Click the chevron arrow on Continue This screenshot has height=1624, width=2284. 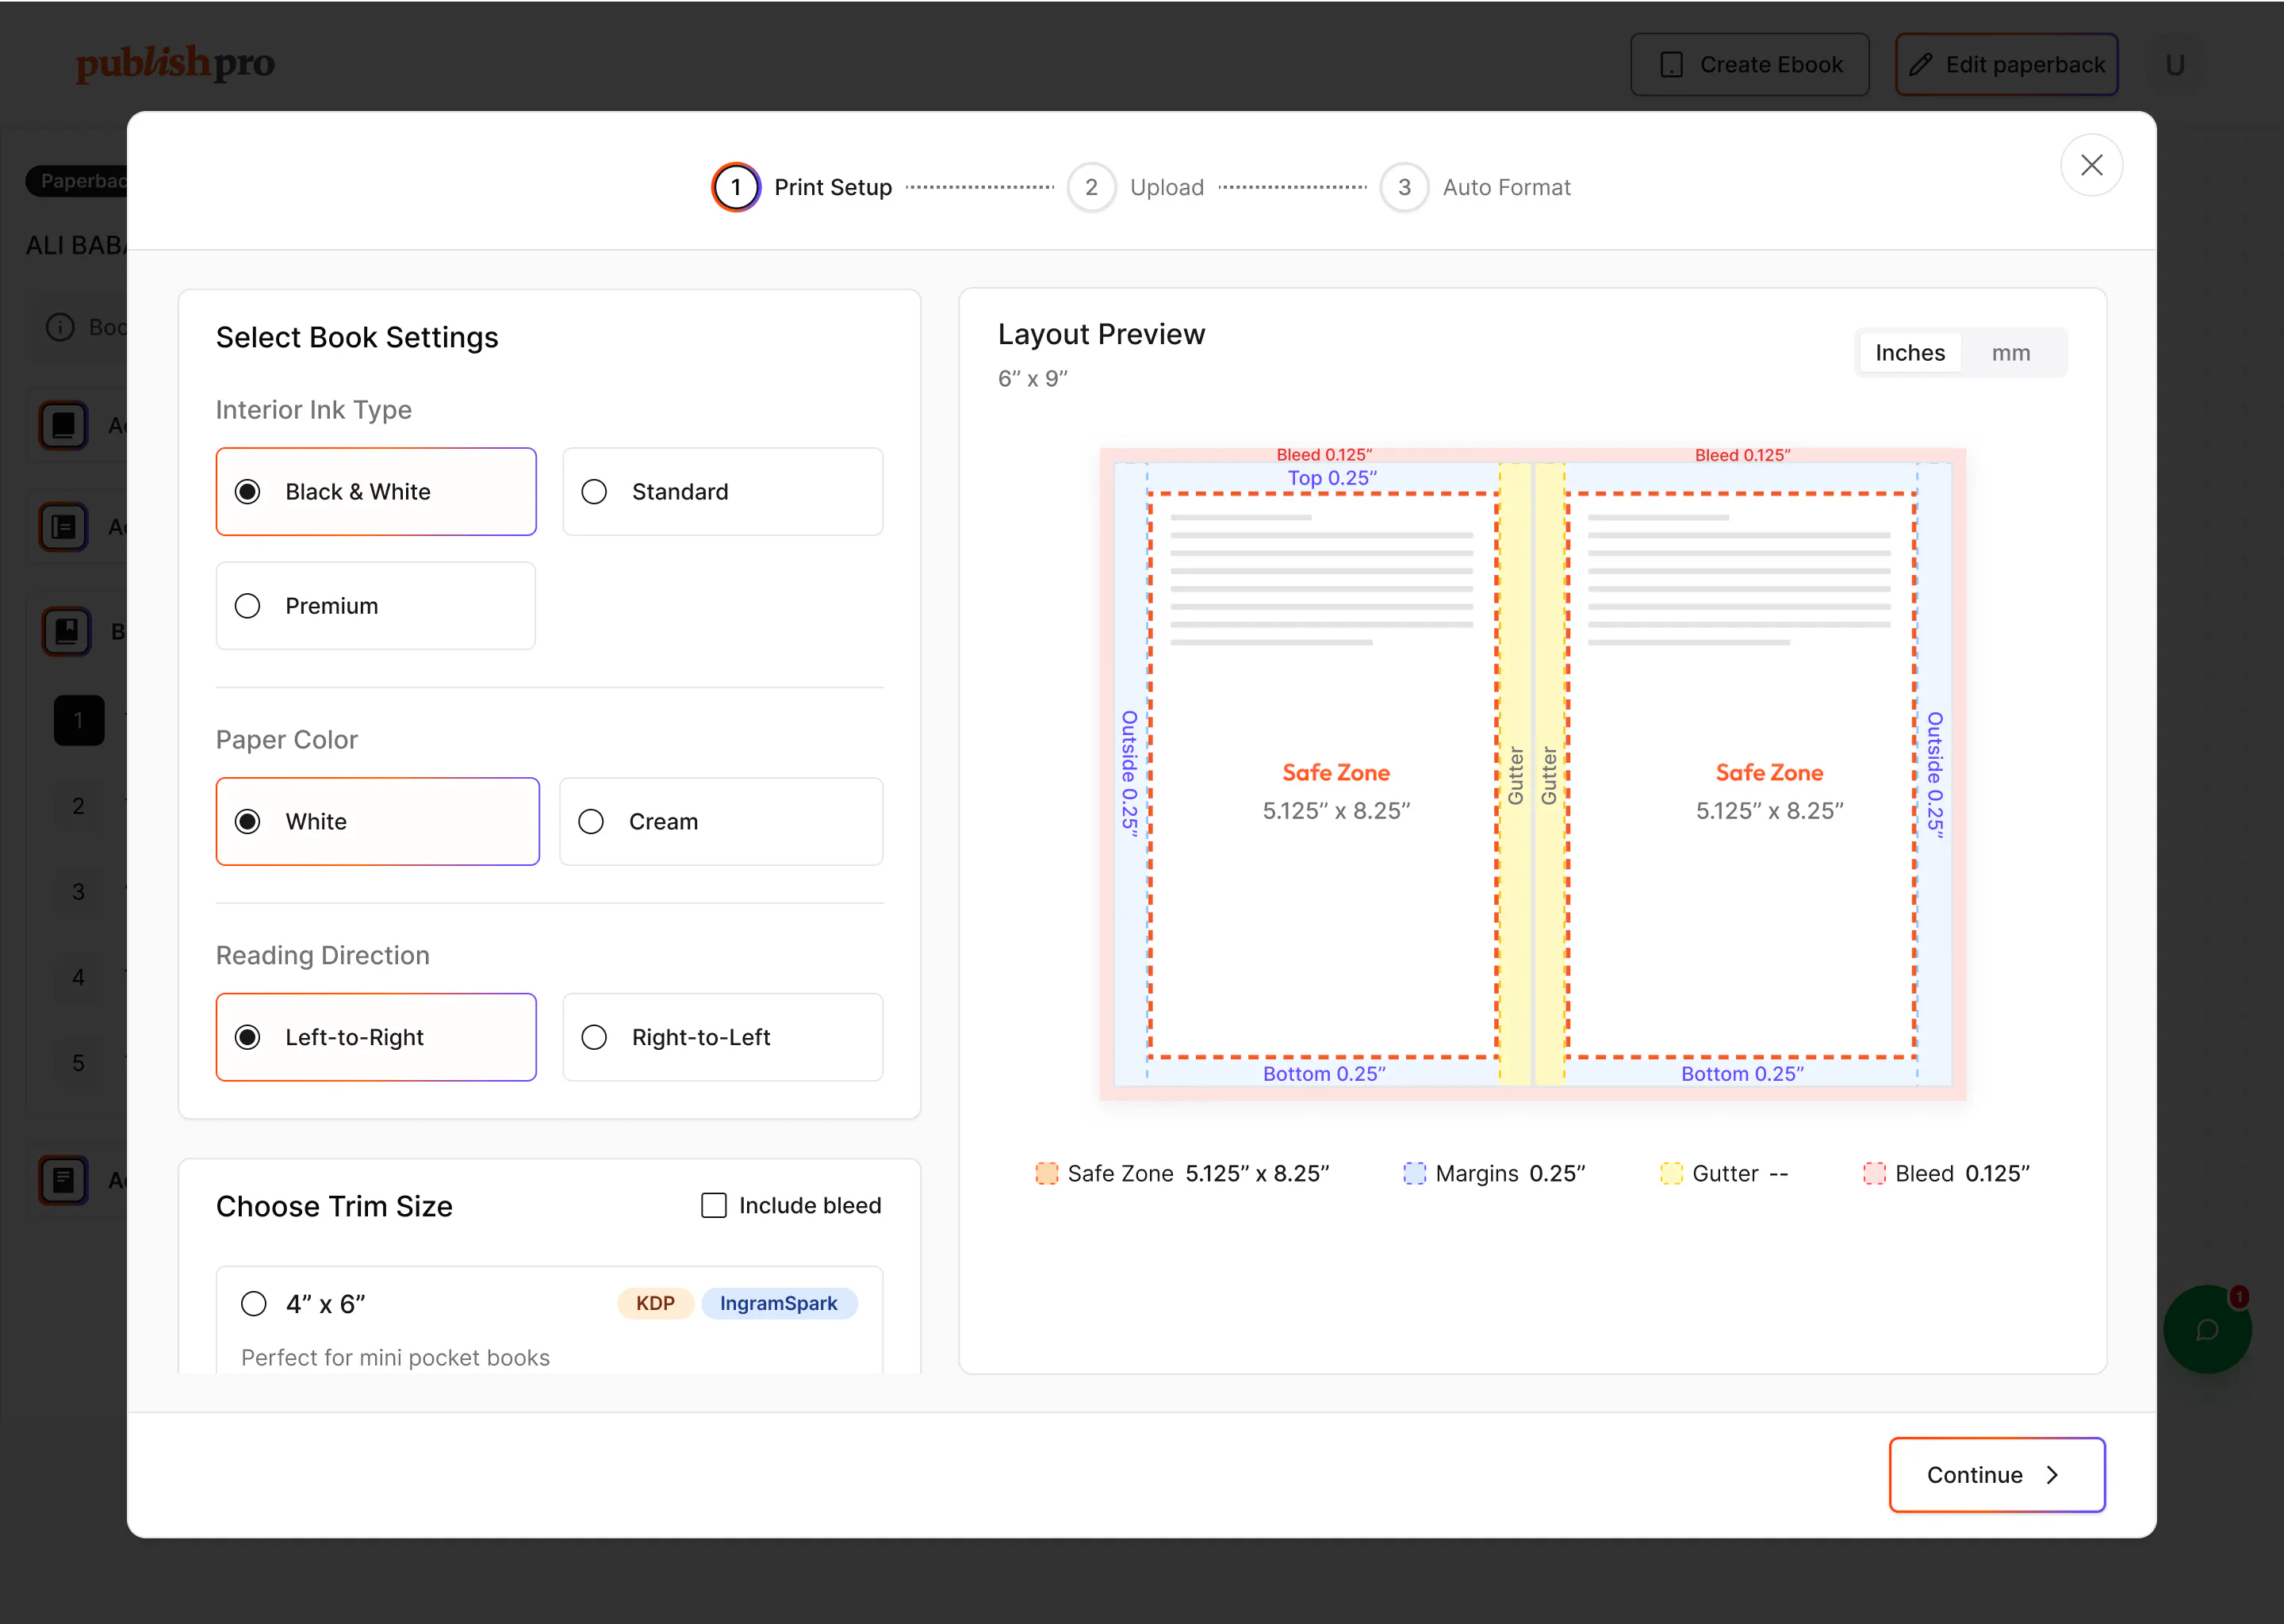click(2052, 1475)
